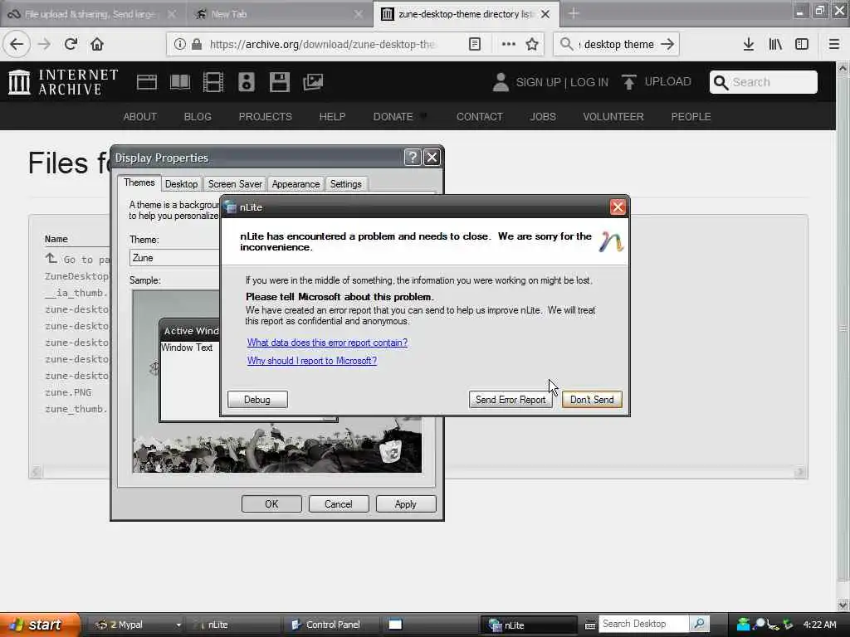This screenshot has width=850, height=637.
Task: Click the Upload arrow icon
Action: [x=629, y=82]
